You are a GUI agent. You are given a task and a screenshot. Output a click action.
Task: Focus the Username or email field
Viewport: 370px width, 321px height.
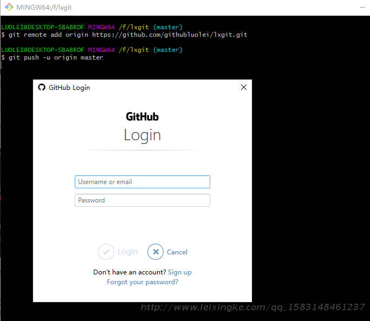coord(142,182)
